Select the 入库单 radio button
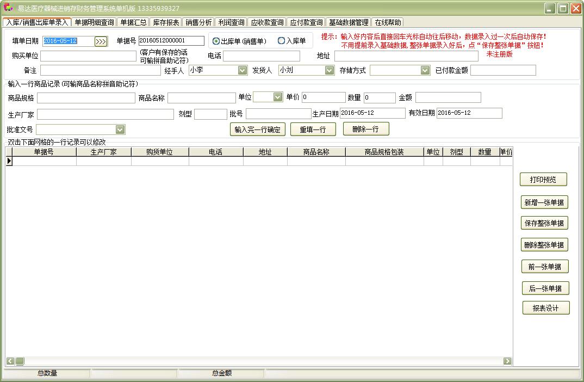Screen dimensions: 584x382 click(281, 41)
